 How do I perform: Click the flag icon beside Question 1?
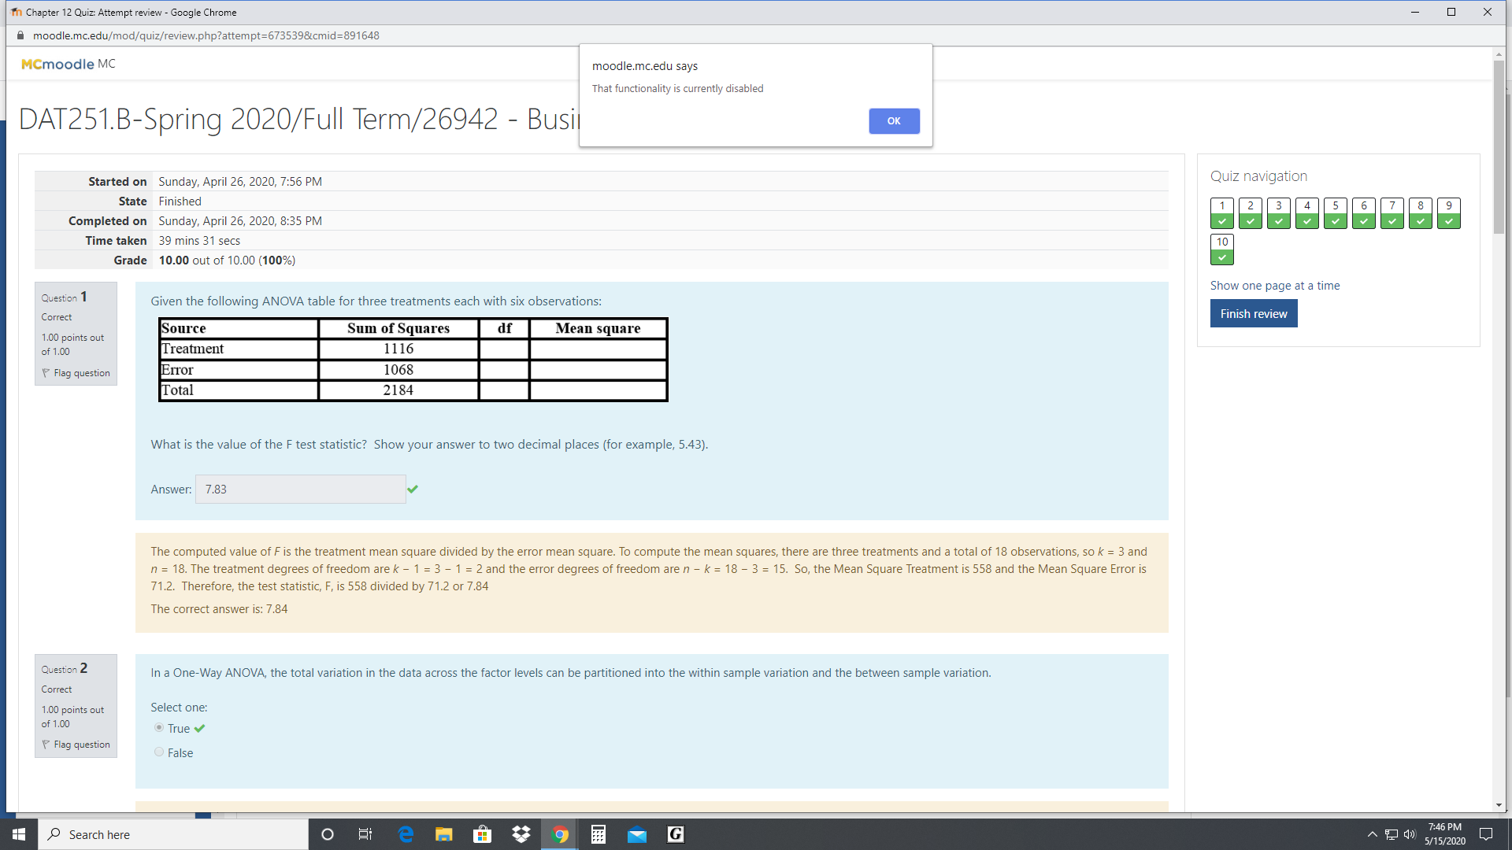[x=46, y=372]
